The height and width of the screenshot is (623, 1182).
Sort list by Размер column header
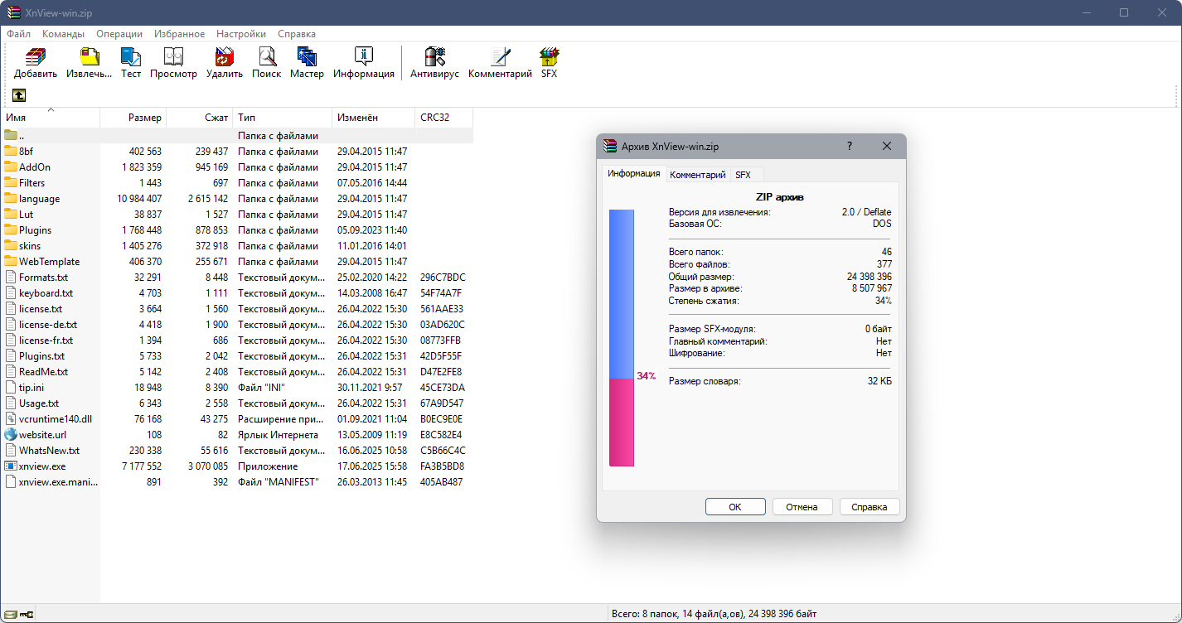tap(133, 118)
